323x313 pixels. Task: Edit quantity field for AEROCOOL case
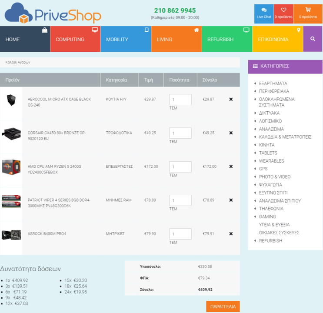point(180,100)
